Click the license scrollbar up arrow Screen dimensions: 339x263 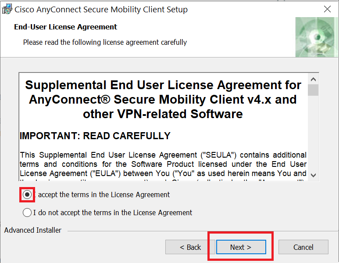(313, 79)
